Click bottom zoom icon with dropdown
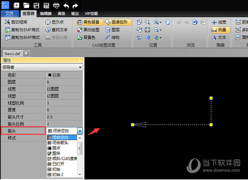This screenshot has height=180, width=248. coord(156,38)
